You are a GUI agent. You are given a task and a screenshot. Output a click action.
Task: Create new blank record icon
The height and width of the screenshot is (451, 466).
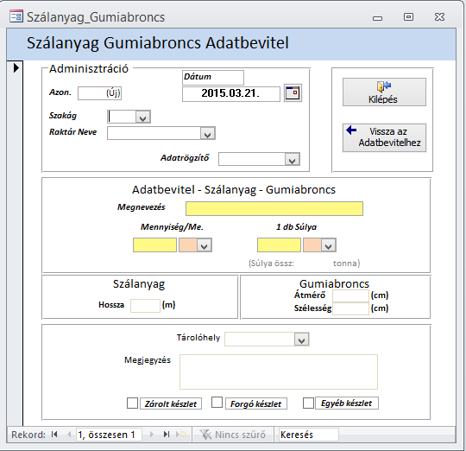click(181, 435)
